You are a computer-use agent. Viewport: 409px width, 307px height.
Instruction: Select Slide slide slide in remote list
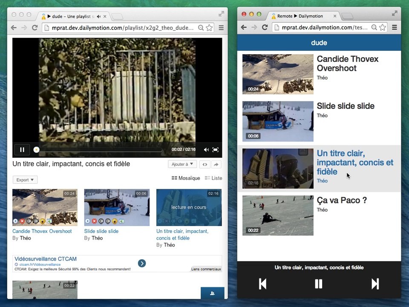(x=319, y=122)
